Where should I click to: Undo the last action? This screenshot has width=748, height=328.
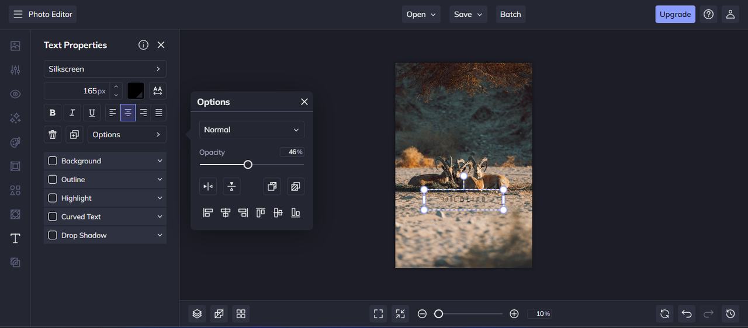click(687, 314)
